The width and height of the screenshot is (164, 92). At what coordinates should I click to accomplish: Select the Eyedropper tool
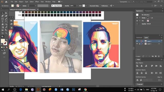pos(6,27)
